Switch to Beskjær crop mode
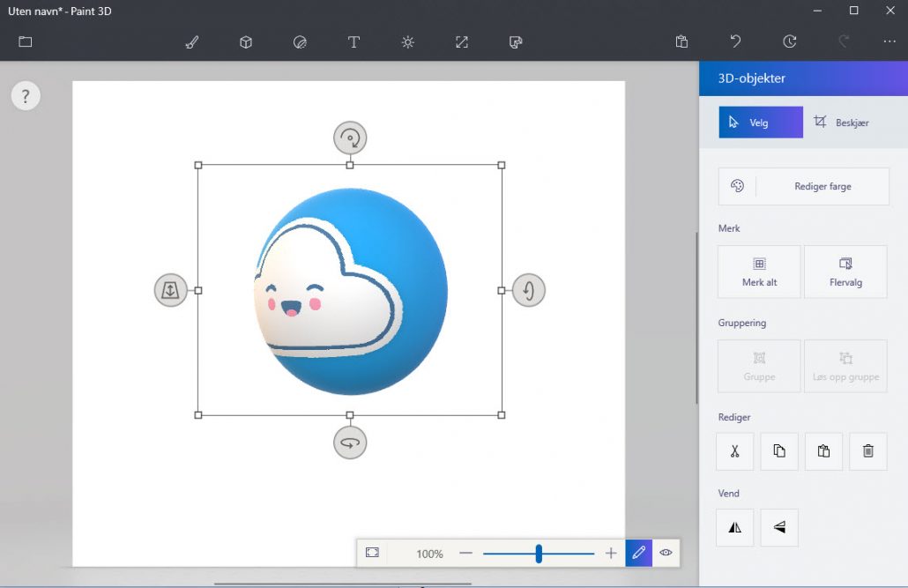The width and height of the screenshot is (908, 588). [x=842, y=122]
